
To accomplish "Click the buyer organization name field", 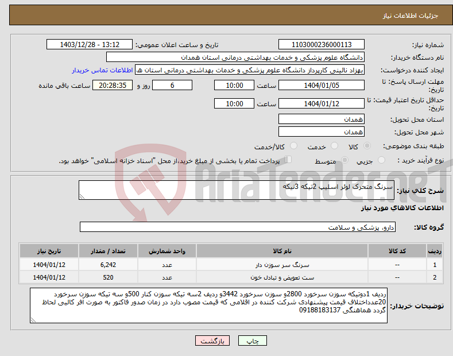I will (235, 57).
